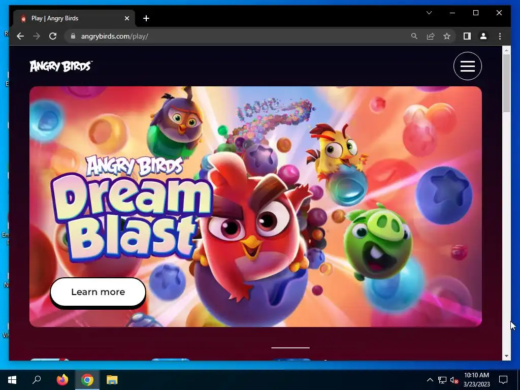This screenshot has width=520, height=390.
Task: Open Windows taskbar search
Action: 37,380
